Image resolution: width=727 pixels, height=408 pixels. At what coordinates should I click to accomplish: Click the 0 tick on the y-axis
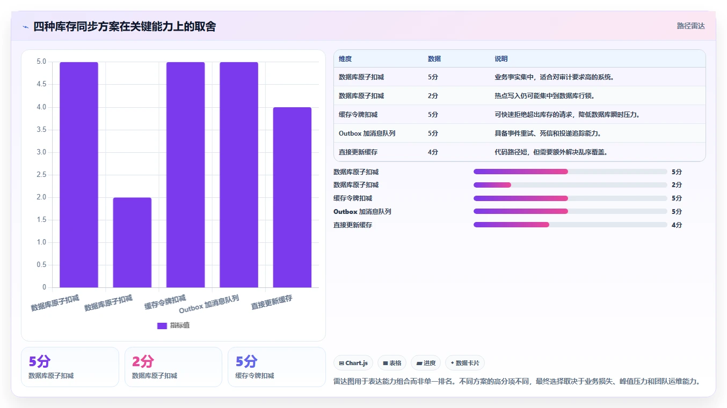(45, 287)
